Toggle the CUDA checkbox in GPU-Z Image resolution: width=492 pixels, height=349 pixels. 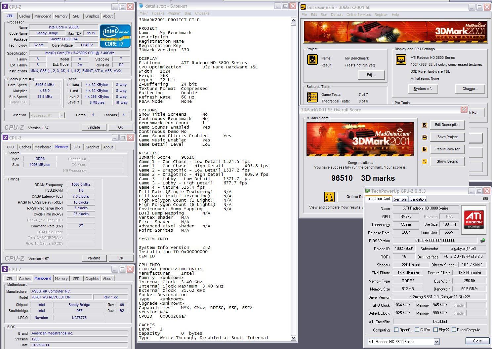click(x=417, y=330)
